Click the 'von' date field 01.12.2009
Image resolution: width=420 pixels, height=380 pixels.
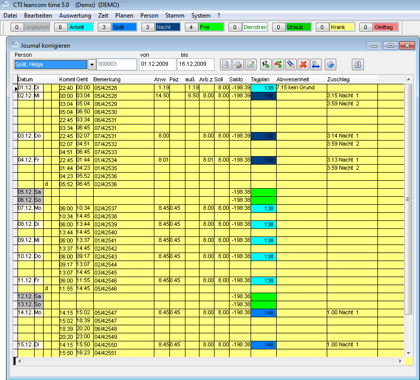click(157, 64)
